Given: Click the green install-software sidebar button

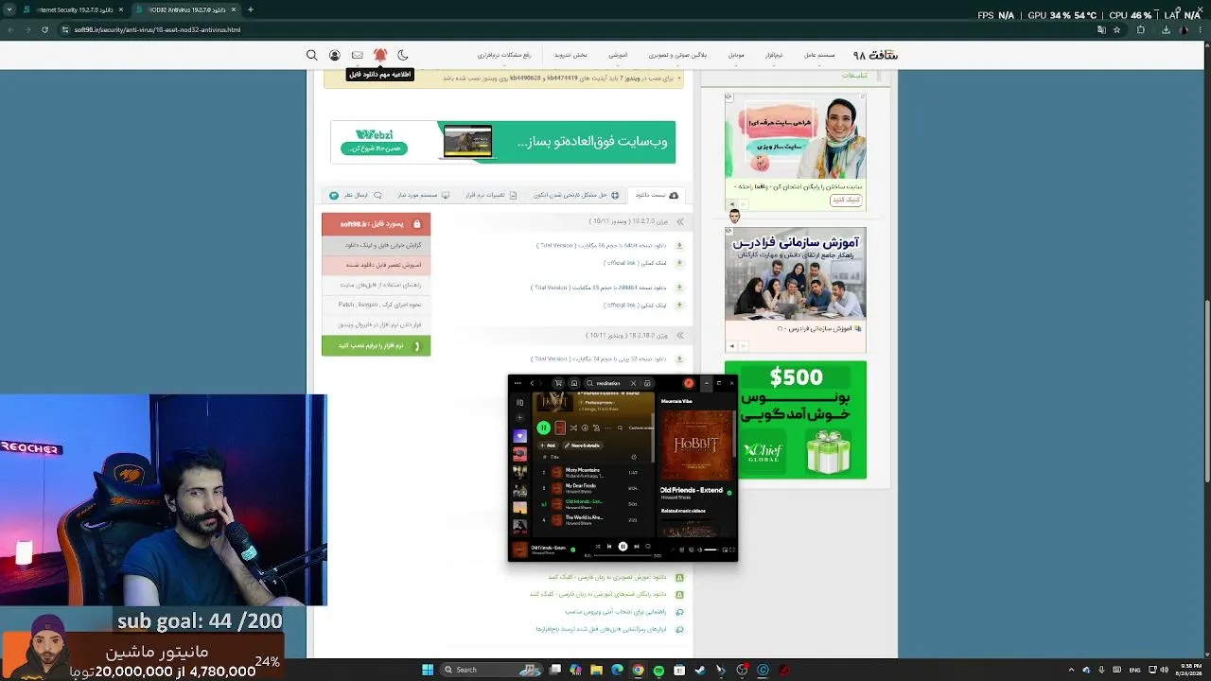Looking at the screenshot, I should click(x=376, y=345).
